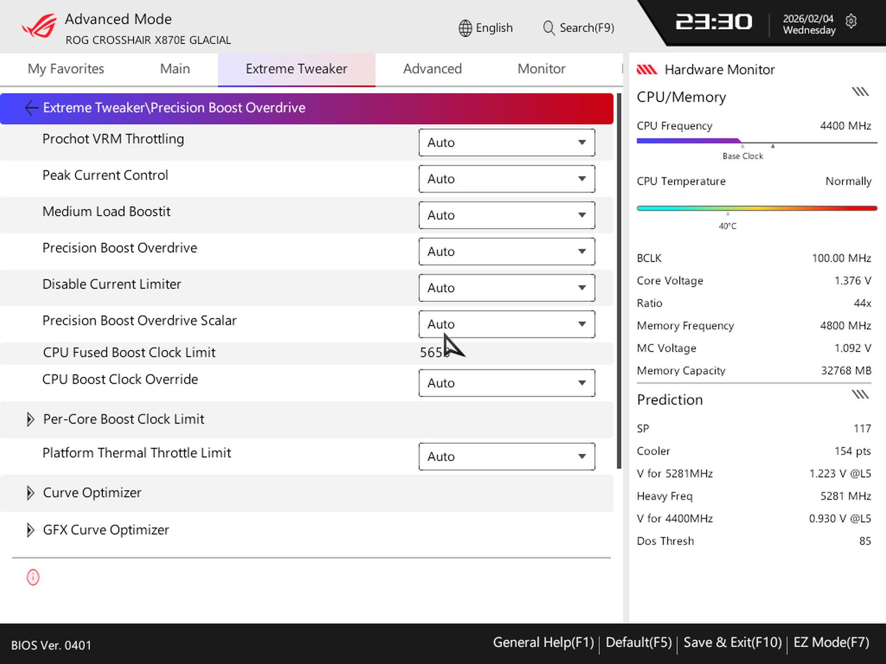Collapse the Prediction section stripes icon
Image resolution: width=886 pixels, height=664 pixels.
click(x=860, y=394)
